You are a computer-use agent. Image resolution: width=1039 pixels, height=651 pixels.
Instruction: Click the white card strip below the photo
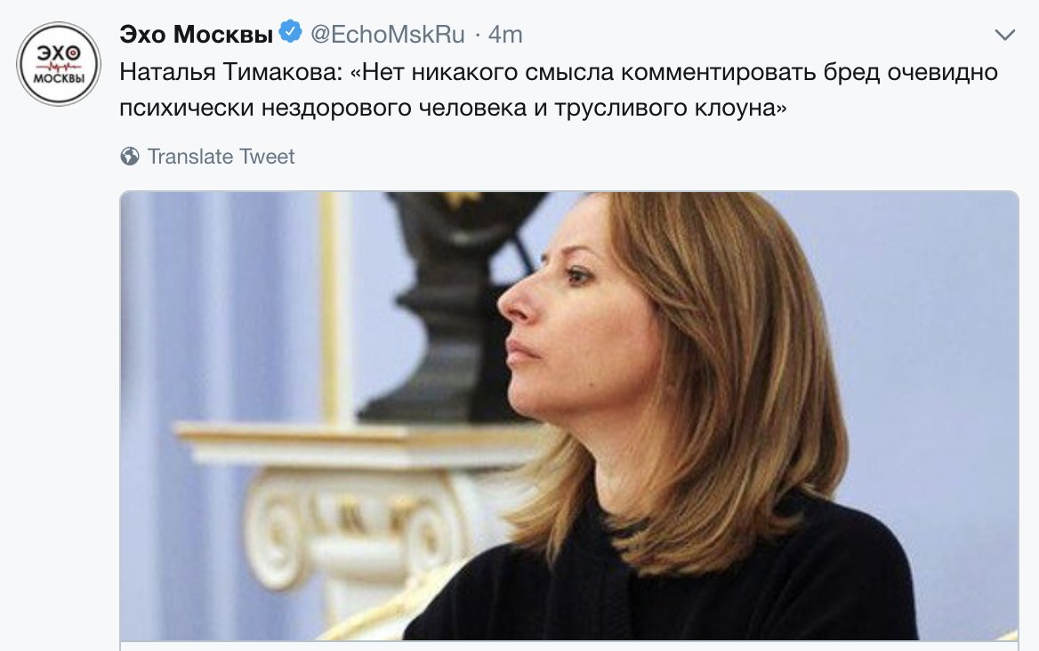click(569, 646)
